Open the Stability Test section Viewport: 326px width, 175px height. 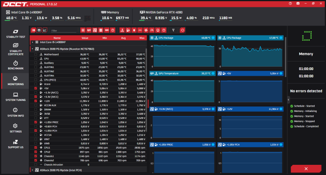(15, 34)
